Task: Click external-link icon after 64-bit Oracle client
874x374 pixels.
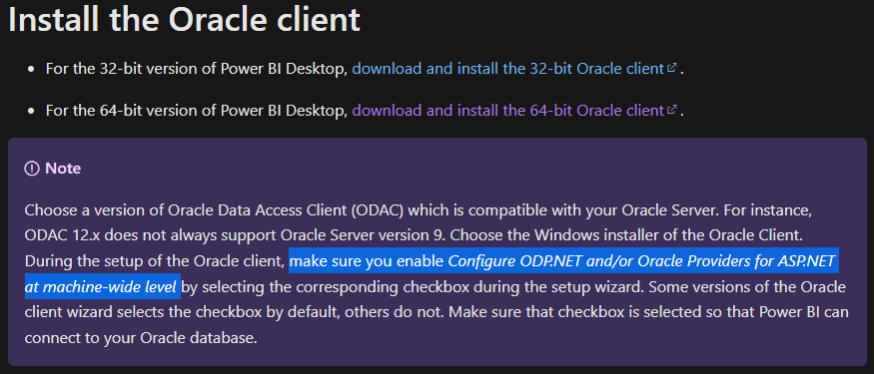Action: [x=671, y=109]
